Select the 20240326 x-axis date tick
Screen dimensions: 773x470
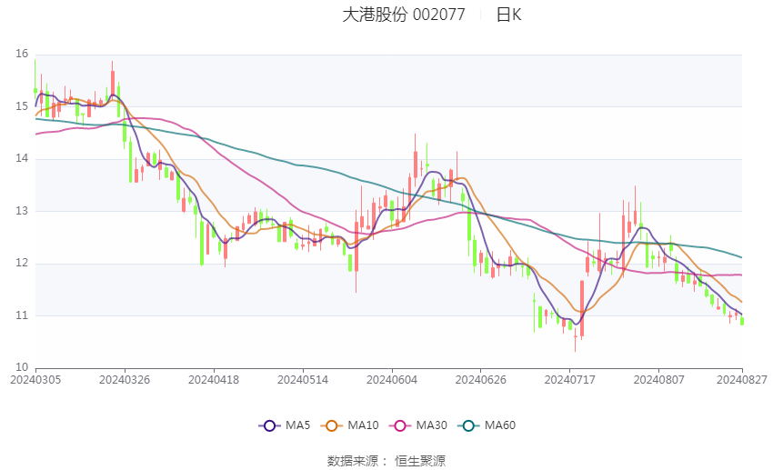[125, 380]
